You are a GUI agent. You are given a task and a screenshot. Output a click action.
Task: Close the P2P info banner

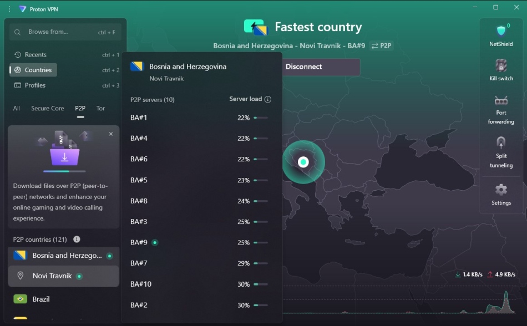pyautogui.click(x=111, y=134)
